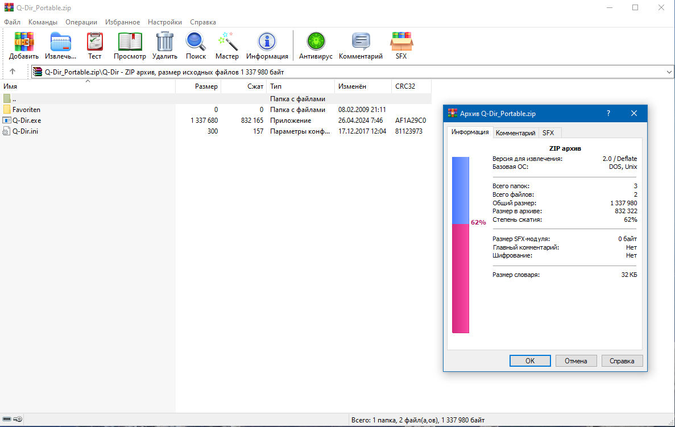Sort files by Имя column header
The width and height of the screenshot is (675, 427).
(88, 86)
